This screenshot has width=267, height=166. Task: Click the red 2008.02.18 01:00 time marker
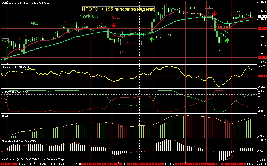(91, 164)
